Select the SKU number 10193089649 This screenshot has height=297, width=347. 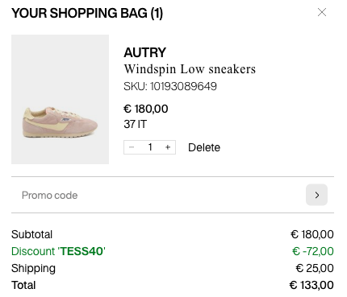tap(183, 86)
